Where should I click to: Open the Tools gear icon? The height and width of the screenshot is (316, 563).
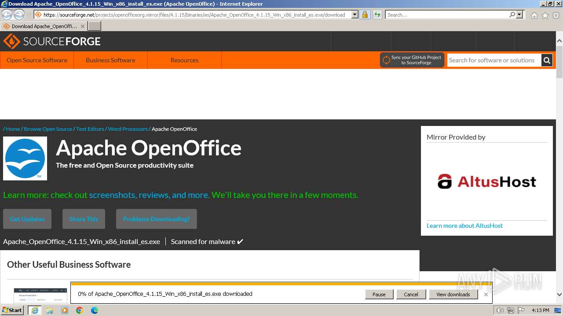click(556, 15)
